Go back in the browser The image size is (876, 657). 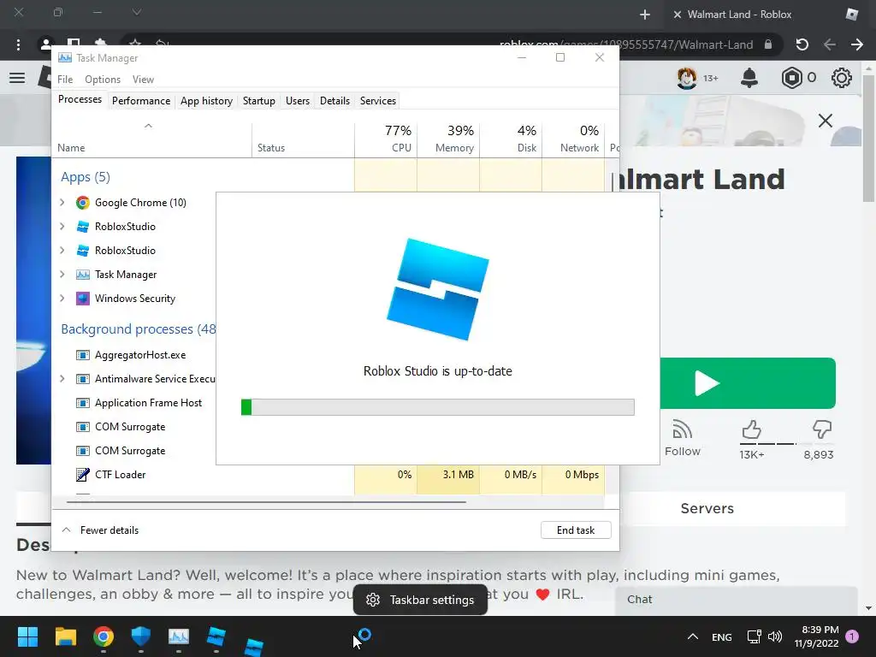point(830,44)
